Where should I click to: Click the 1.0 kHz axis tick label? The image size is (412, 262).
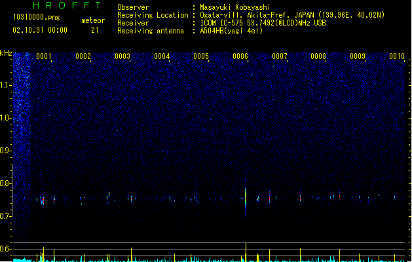coord(6,118)
